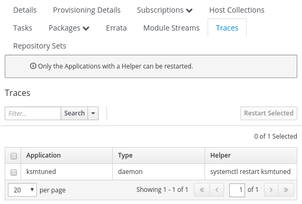
Task: Select the Repository Sets tab
Action: 40,46
